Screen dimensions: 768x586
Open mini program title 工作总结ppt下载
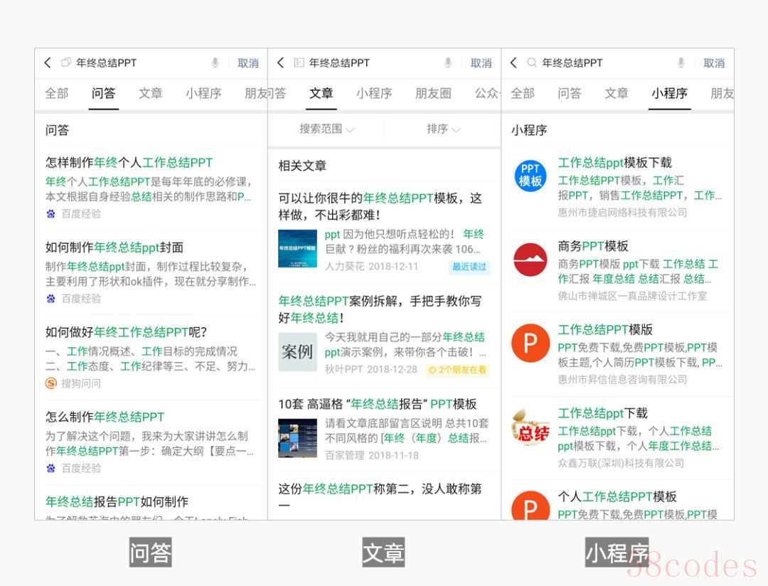(x=602, y=413)
